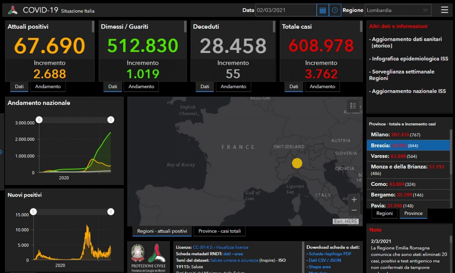
Task: Open the Regione Lombardia dropdown
Action: coord(398,10)
